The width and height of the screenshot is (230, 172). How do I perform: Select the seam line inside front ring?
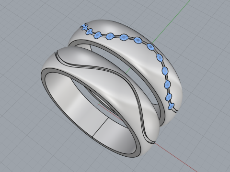coord(100,128)
